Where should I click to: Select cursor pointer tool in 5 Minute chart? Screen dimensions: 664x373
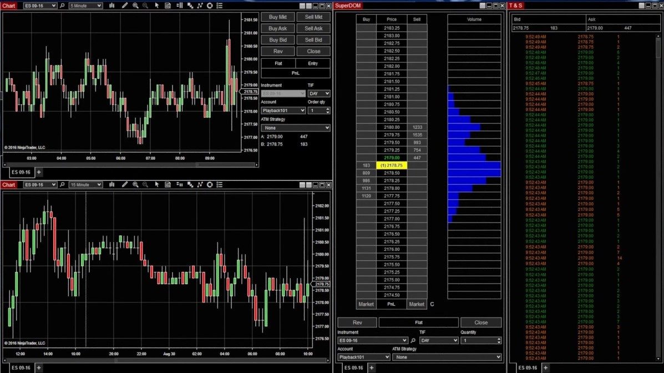pos(156,6)
